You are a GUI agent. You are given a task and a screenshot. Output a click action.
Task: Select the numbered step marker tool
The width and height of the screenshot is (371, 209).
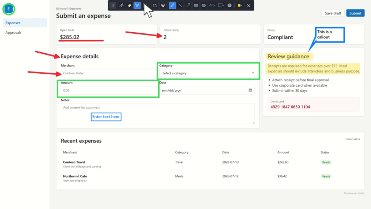click(229, 5)
